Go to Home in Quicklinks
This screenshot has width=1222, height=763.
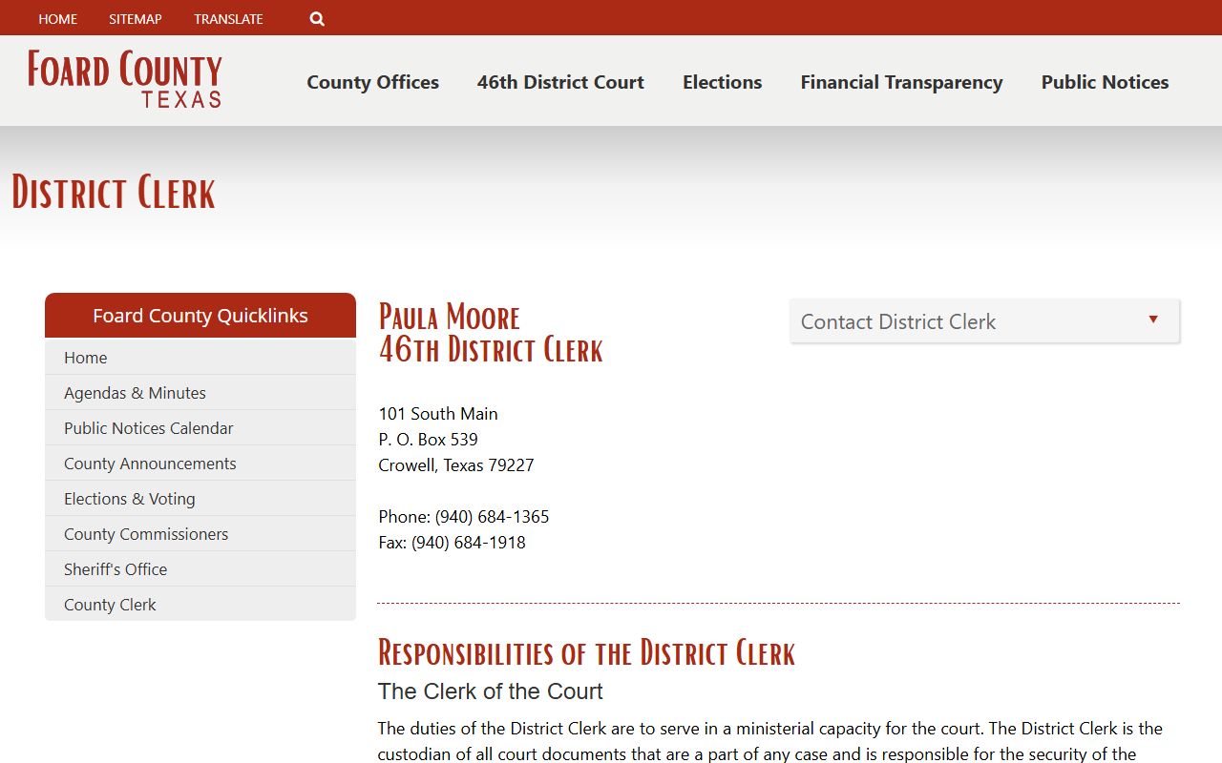(200, 358)
